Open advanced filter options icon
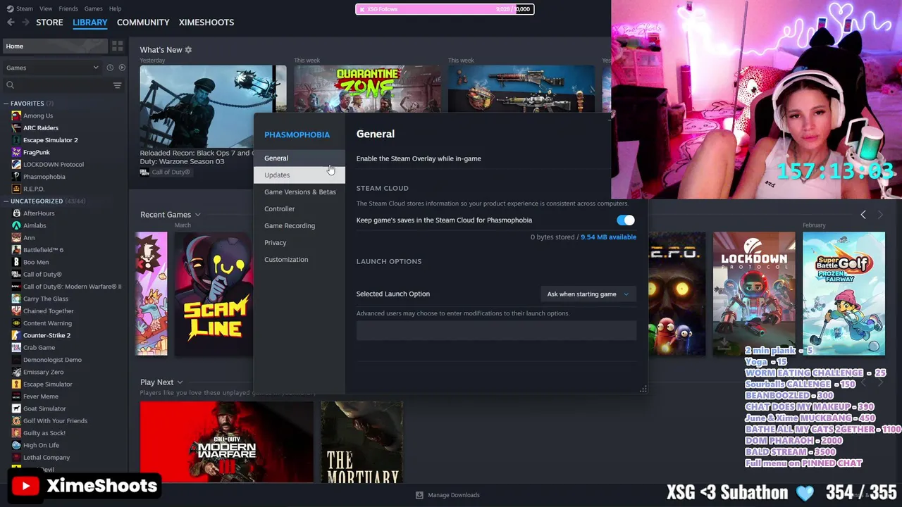 117,85
